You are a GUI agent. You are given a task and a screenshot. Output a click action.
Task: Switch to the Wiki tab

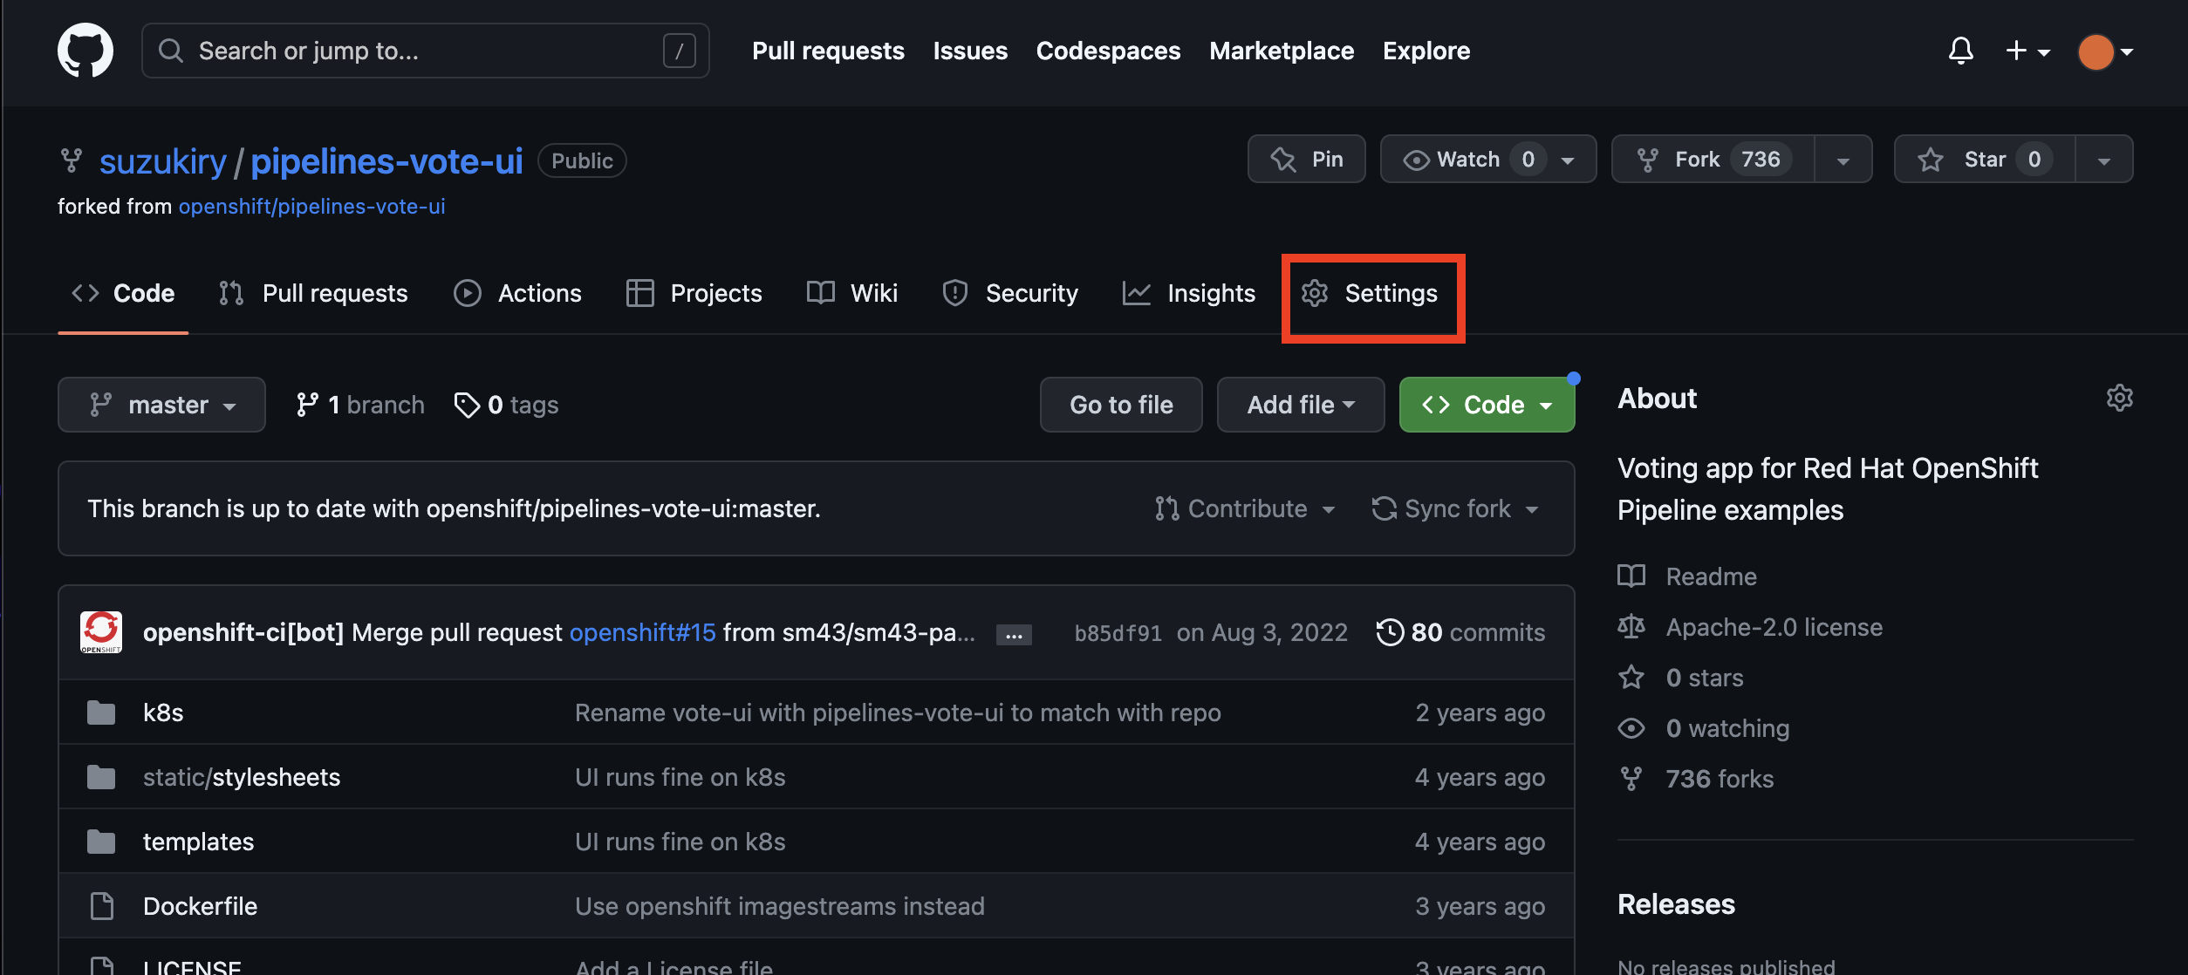tap(852, 293)
